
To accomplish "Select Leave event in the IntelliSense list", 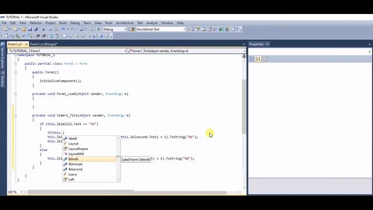I will pos(90,174).
